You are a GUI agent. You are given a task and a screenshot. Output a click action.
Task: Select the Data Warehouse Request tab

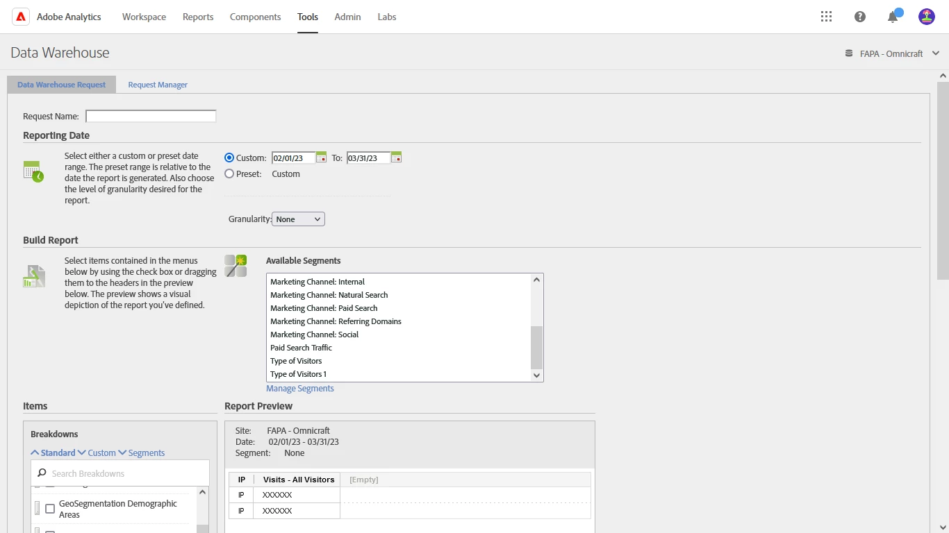[61, 85]
